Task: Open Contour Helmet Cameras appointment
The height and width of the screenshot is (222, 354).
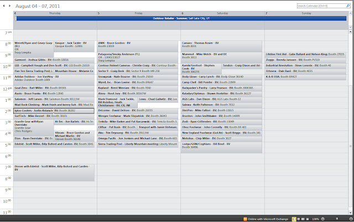Action: pos(138,66)
